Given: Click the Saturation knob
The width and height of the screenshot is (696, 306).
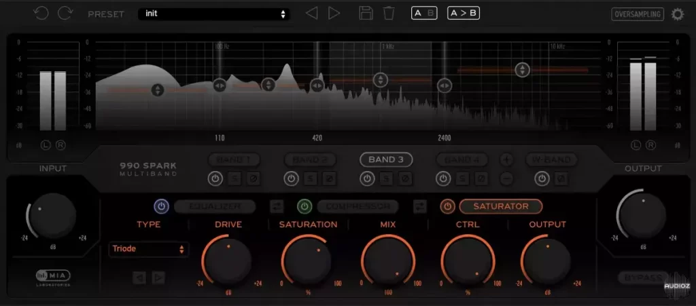Looking at the screenshot, I should pos(308,262).
